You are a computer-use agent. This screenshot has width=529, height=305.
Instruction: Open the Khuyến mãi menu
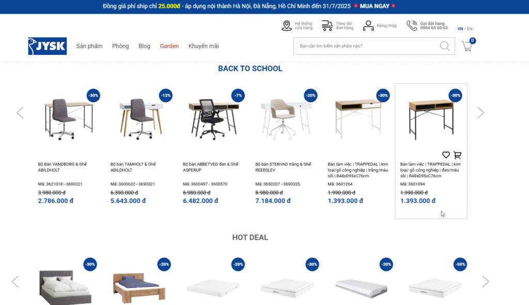coord(204,46)
